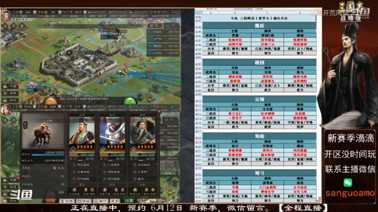Click the sanguoamo WeChat ID text

[350, 193]
